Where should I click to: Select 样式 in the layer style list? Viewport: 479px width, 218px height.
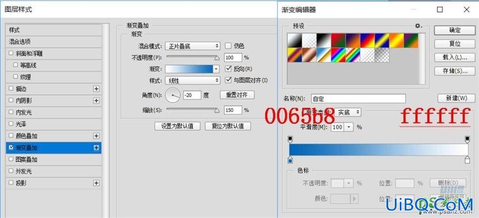tap(53, 30)
